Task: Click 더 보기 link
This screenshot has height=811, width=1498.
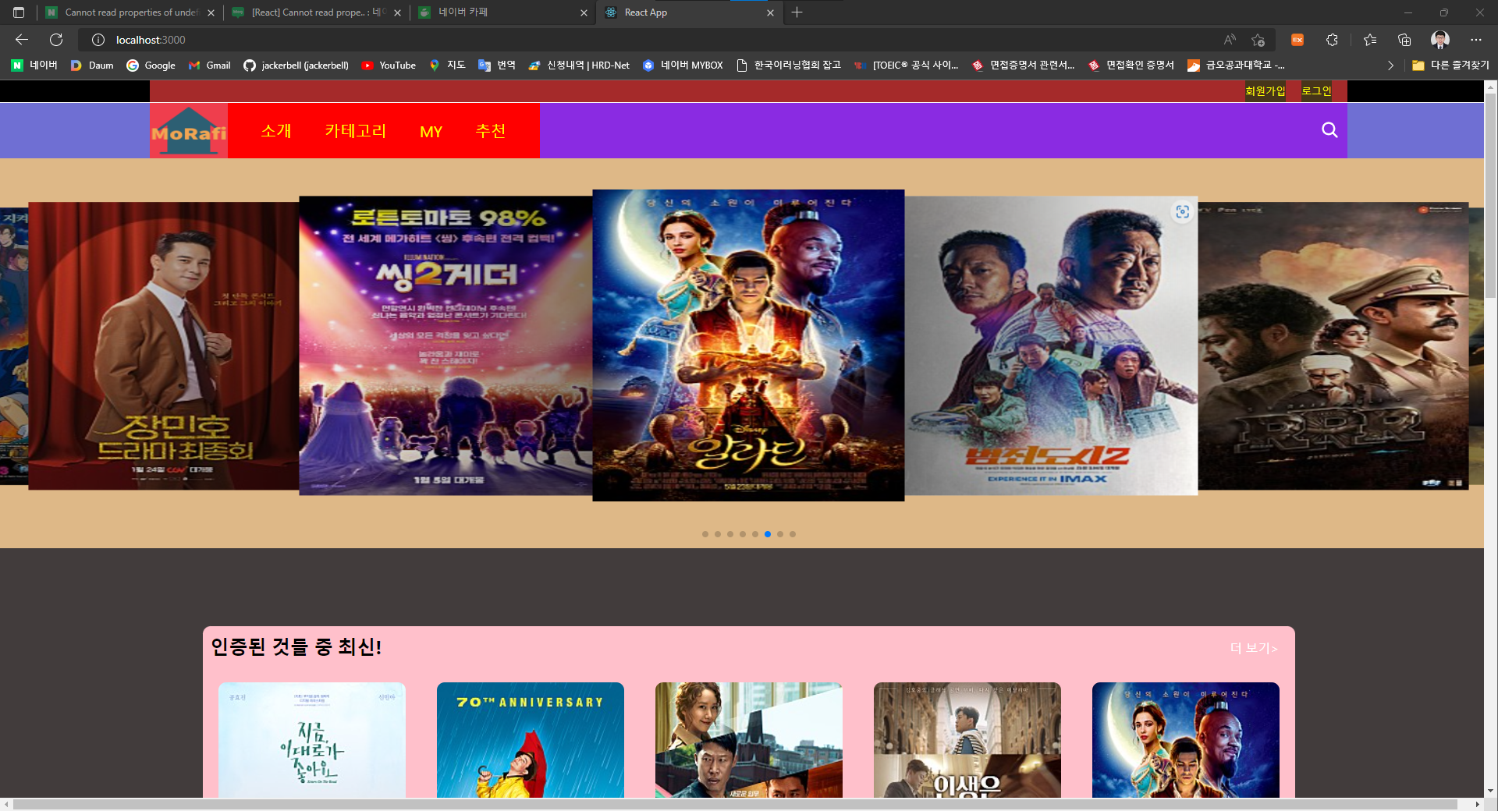Action: coord(1254,648)
